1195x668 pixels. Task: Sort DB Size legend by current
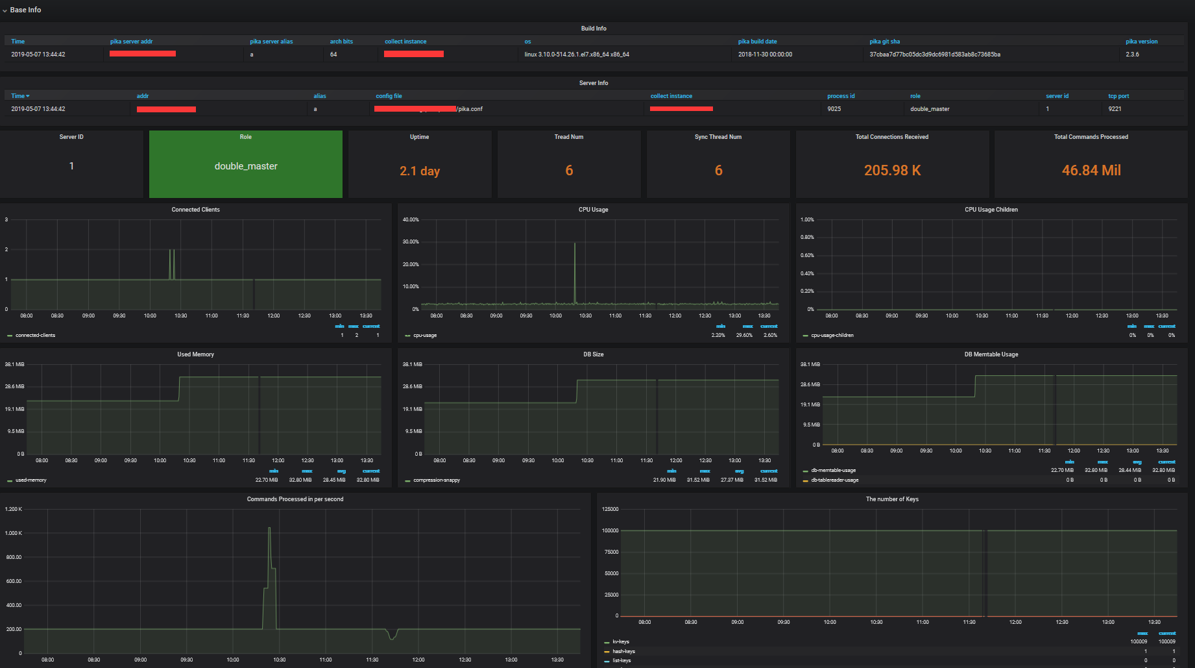click(769, 471)
